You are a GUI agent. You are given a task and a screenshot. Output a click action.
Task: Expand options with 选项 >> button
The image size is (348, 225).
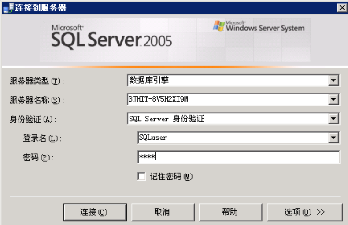coord(304,212)
